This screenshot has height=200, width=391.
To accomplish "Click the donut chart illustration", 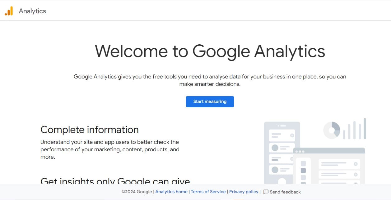I will coord(332,130).
